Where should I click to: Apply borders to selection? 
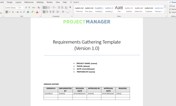point(68,12)
